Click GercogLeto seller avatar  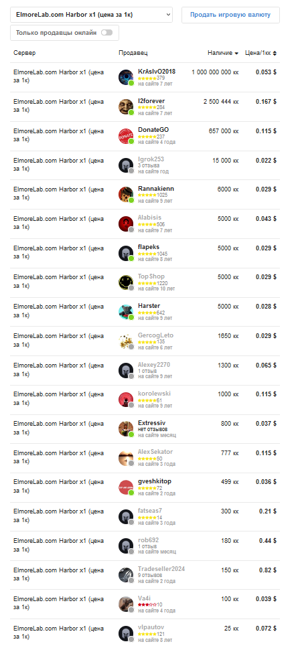click(x=126, y=341)
